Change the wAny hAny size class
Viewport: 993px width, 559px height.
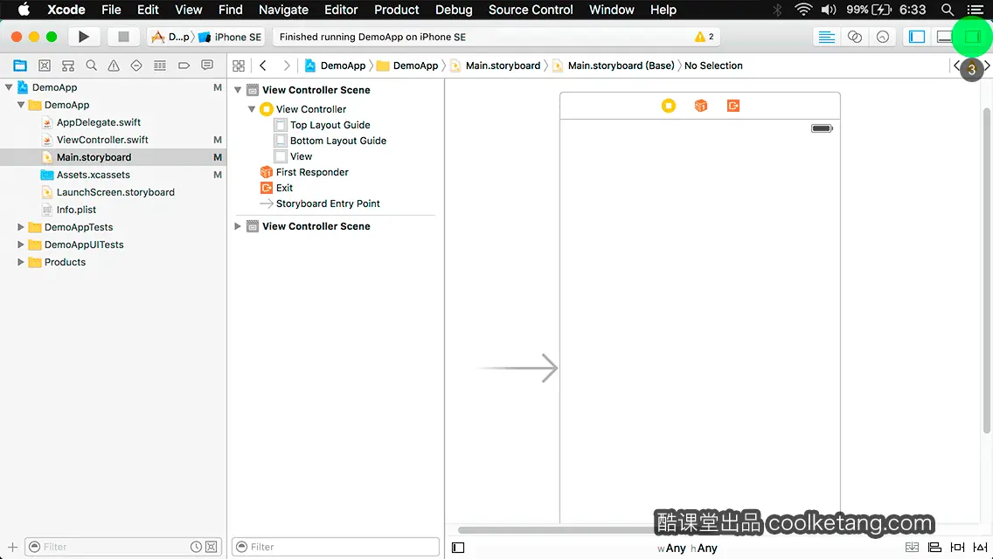(687, 549)
